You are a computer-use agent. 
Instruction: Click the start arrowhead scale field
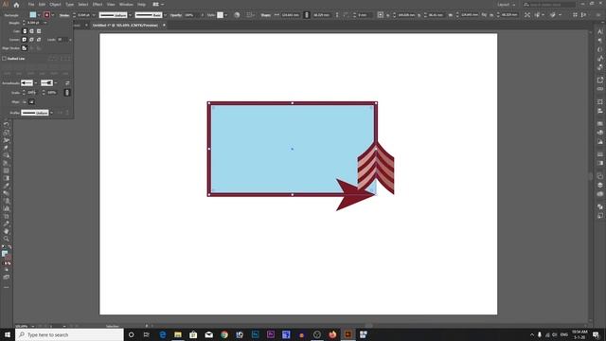[31, 93]
